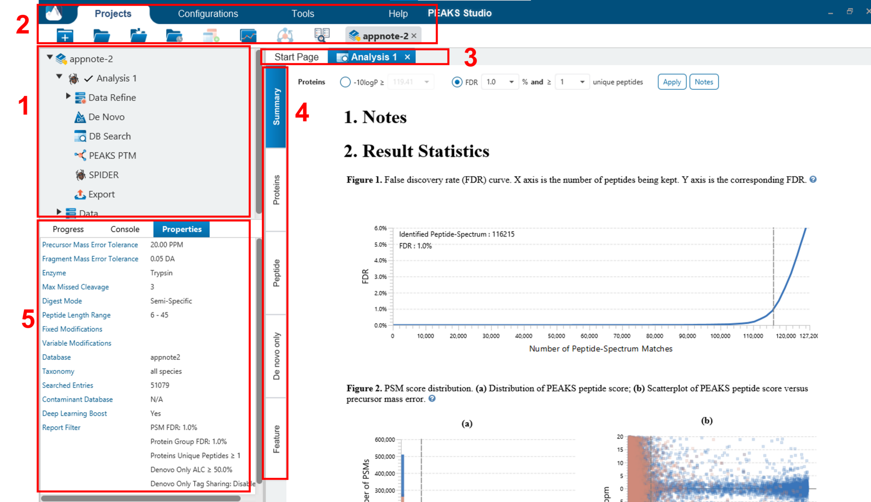Image resolution: width=871 pixels, height=502 pixels.
Task: Click the properties panel horizontal scrollbar
Action: click(140, 498)
